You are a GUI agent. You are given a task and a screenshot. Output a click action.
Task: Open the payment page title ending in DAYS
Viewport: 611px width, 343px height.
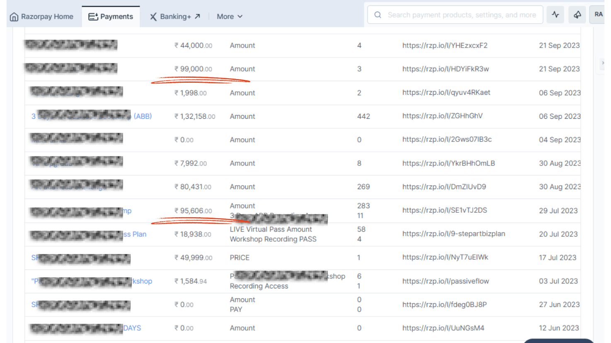(132, 328)
